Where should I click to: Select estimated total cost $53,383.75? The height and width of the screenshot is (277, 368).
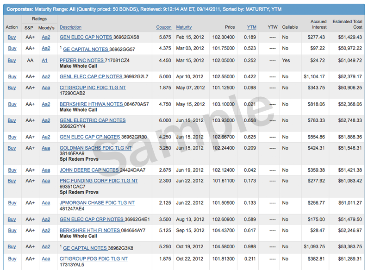click(350, 246)
